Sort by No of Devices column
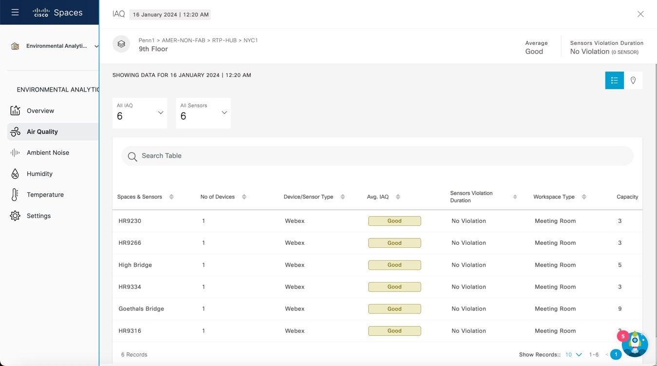Viewport: 657px width, 366px height. [x=244, y=197]
